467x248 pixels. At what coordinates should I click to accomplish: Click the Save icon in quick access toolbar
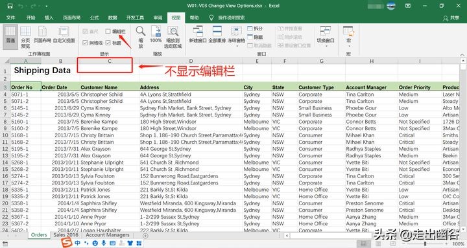tap(10, 6)
